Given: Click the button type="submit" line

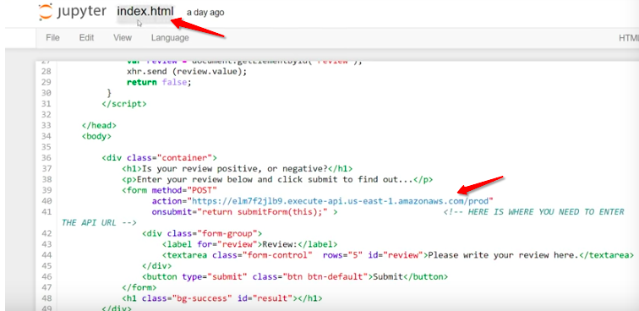Looking at the screenshot, I should pos(295,276).
